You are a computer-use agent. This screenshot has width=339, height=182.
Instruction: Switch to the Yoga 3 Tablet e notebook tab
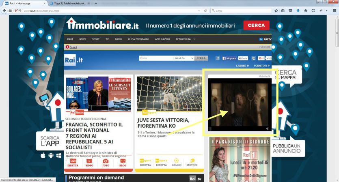point(70,3)
